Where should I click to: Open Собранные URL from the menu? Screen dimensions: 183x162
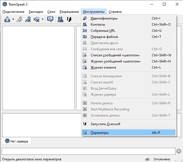click(129, 31)
